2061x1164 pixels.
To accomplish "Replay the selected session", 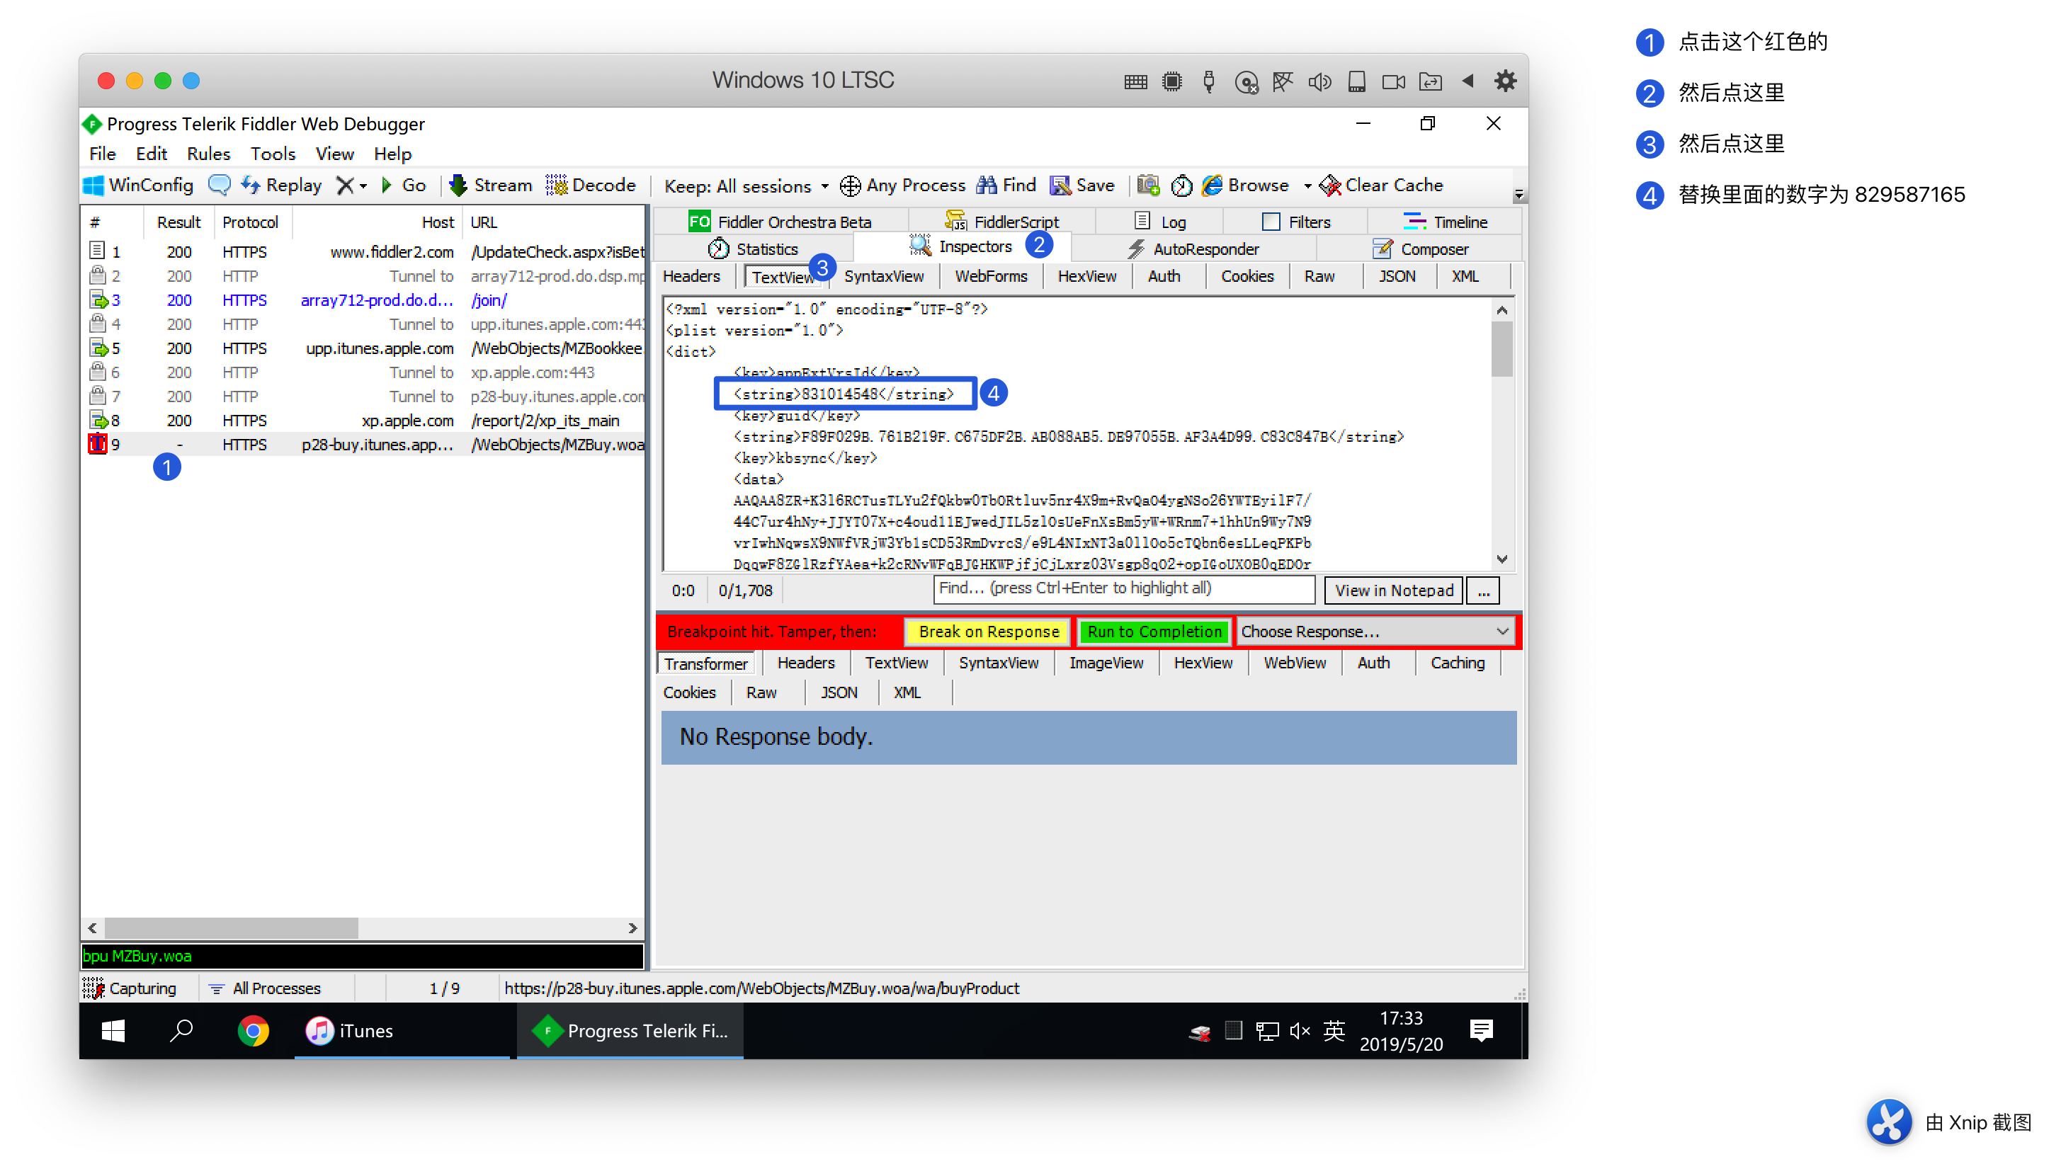I will tap(281, 186).
